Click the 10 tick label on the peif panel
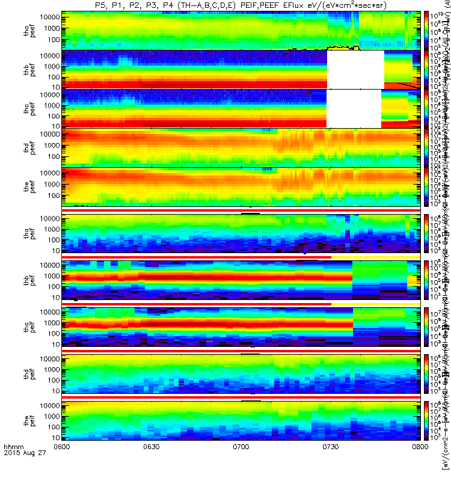The height and width of the screenshot is (481, 451). pyautogui.click(x=56, y=438)
